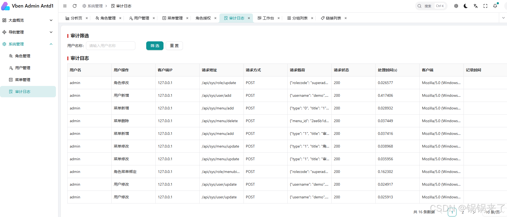Click the 重置 reset button

(x=174, y=46)
